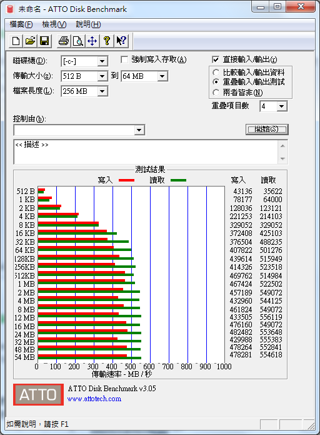
Task: Close the ATTO Disk Benchmark window
Action: click(301, 7)
